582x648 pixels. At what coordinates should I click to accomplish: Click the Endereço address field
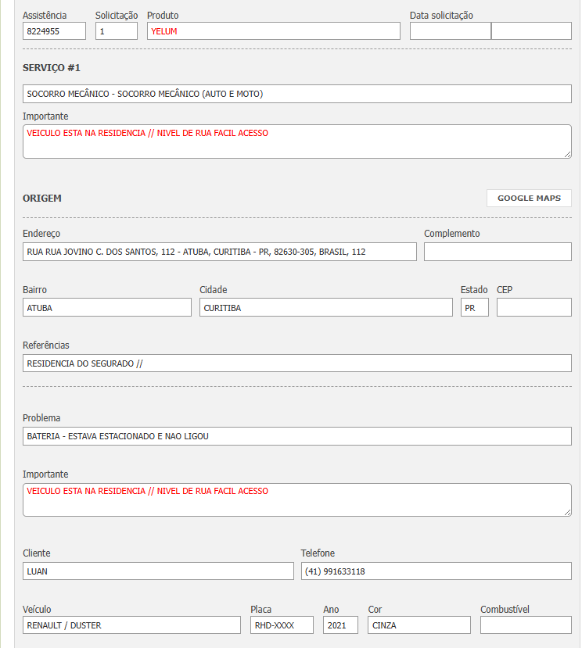coord(219,252)
